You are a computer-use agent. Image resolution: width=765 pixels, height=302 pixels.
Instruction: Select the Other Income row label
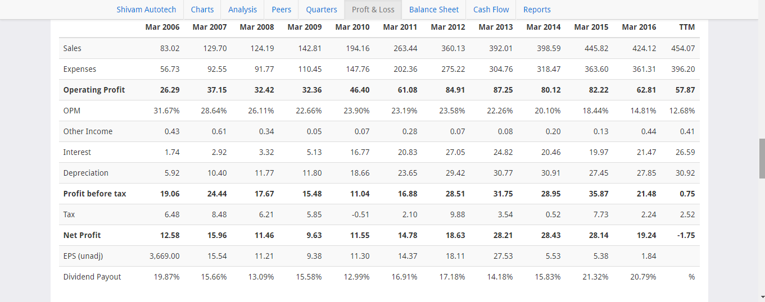(x=88, y=131)
